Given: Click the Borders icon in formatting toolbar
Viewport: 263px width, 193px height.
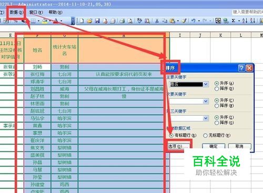Looking at the screenshot, I should pos(33,21).
